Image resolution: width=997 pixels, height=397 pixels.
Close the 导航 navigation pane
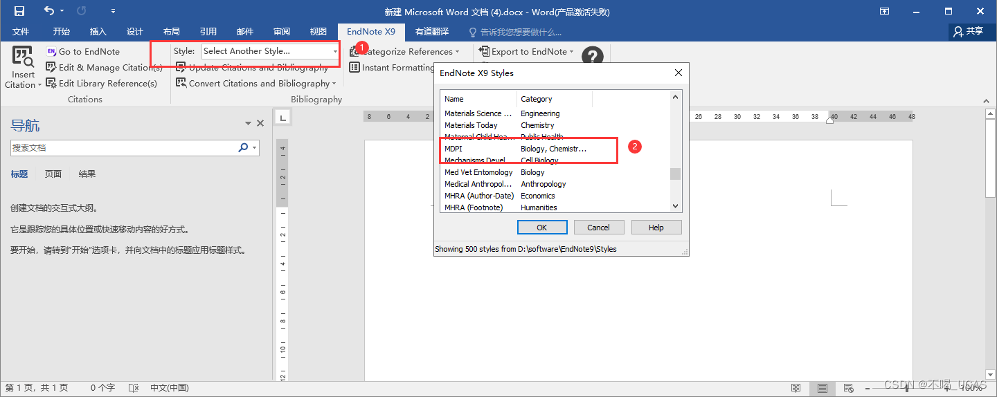(x=260, y=123)
